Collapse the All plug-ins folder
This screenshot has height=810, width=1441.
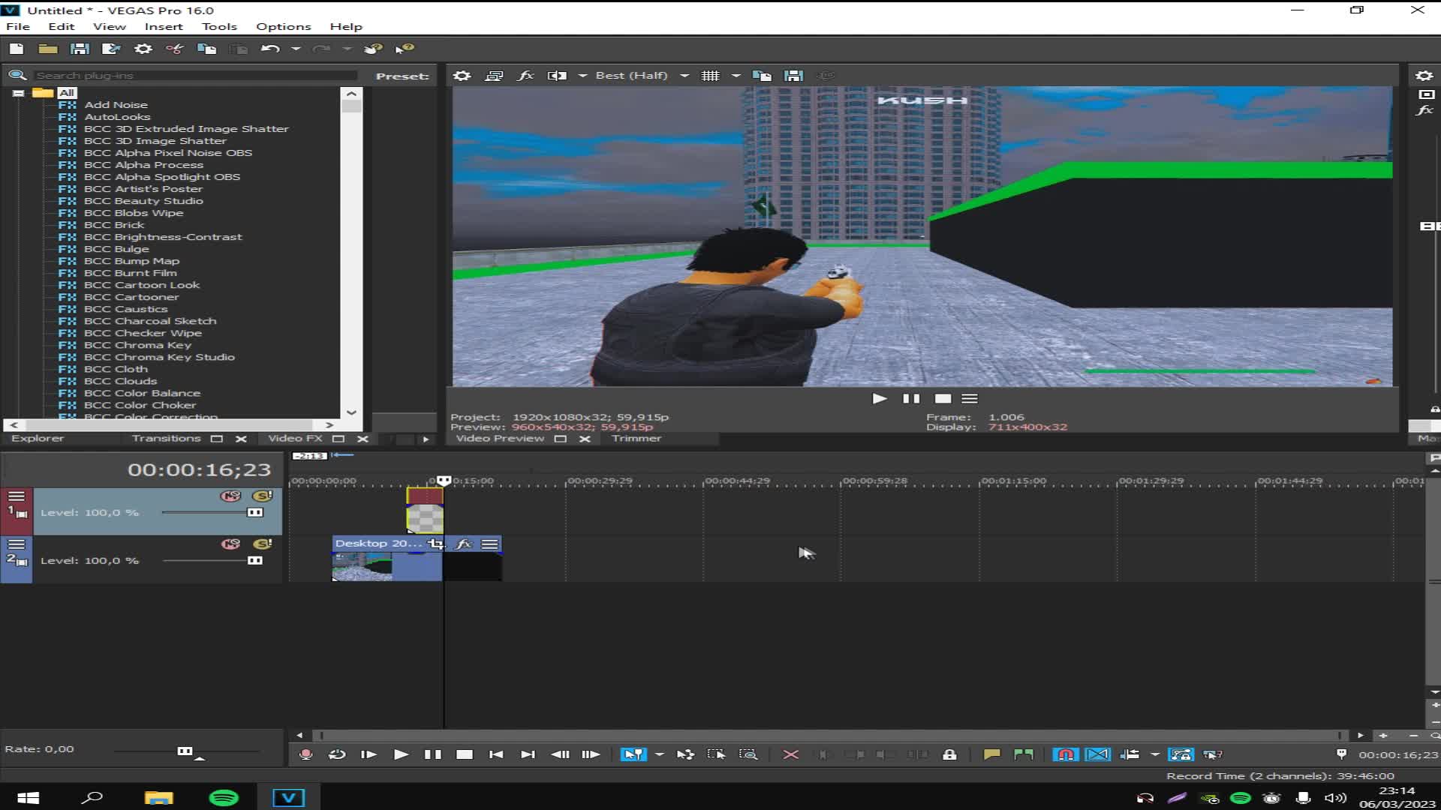coord(18,93)
